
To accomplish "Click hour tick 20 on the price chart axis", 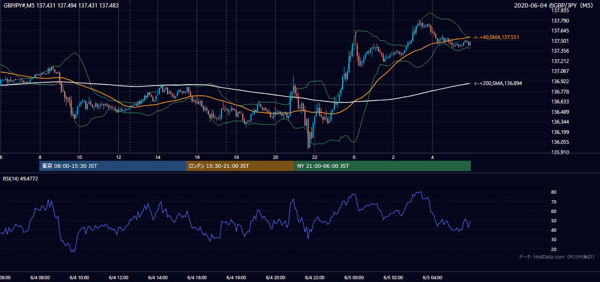I will (276, 157).
